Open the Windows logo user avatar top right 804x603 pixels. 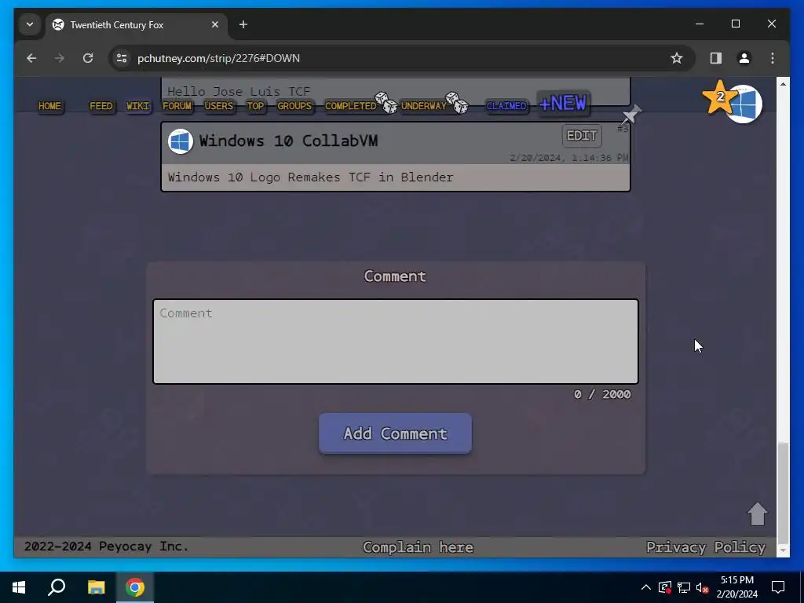coord(746,104)
